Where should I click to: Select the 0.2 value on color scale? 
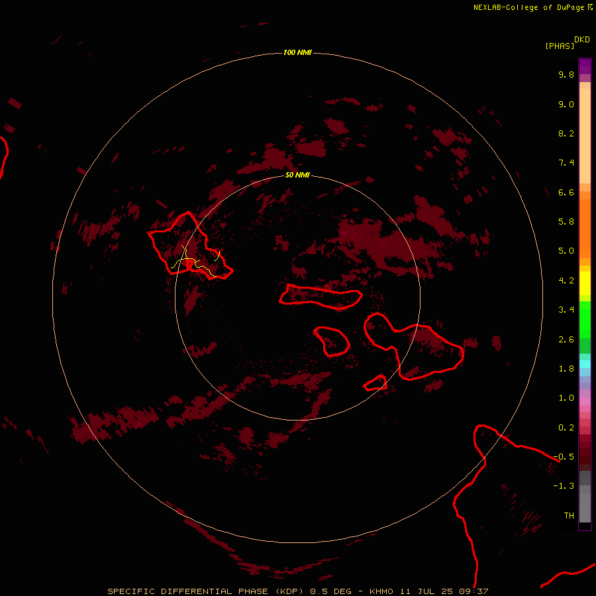pyautogui.click(x=566, y=428)
